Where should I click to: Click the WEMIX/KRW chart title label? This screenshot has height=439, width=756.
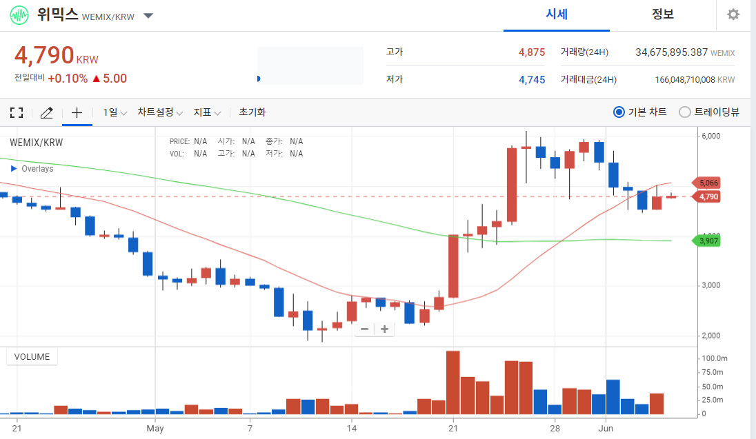click(x=36, y=143)
